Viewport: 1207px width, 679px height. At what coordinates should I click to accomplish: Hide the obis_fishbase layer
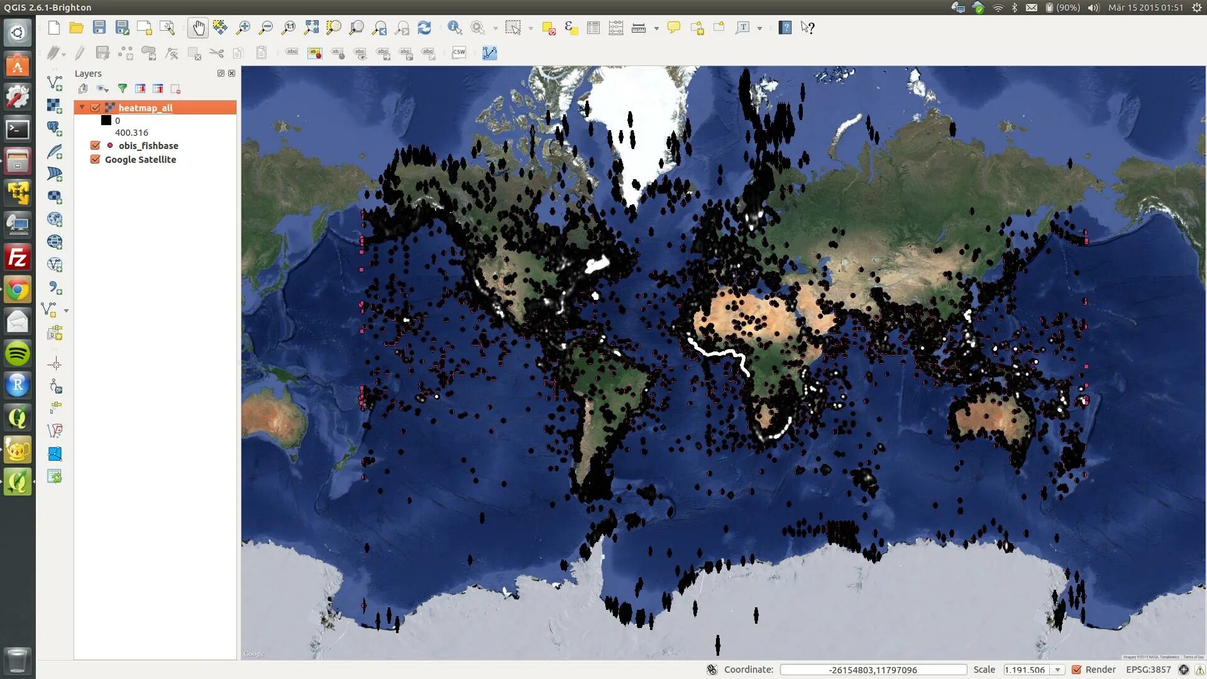click(96, 145)
